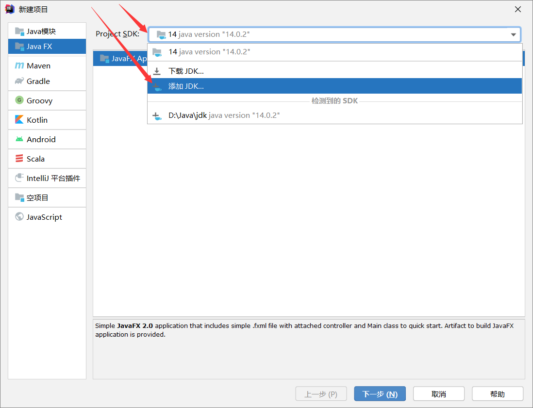This screenshot has width=533, height=408.
Task: Select the IntelliJ 平台插件 project type
Action: click(47, 178)
